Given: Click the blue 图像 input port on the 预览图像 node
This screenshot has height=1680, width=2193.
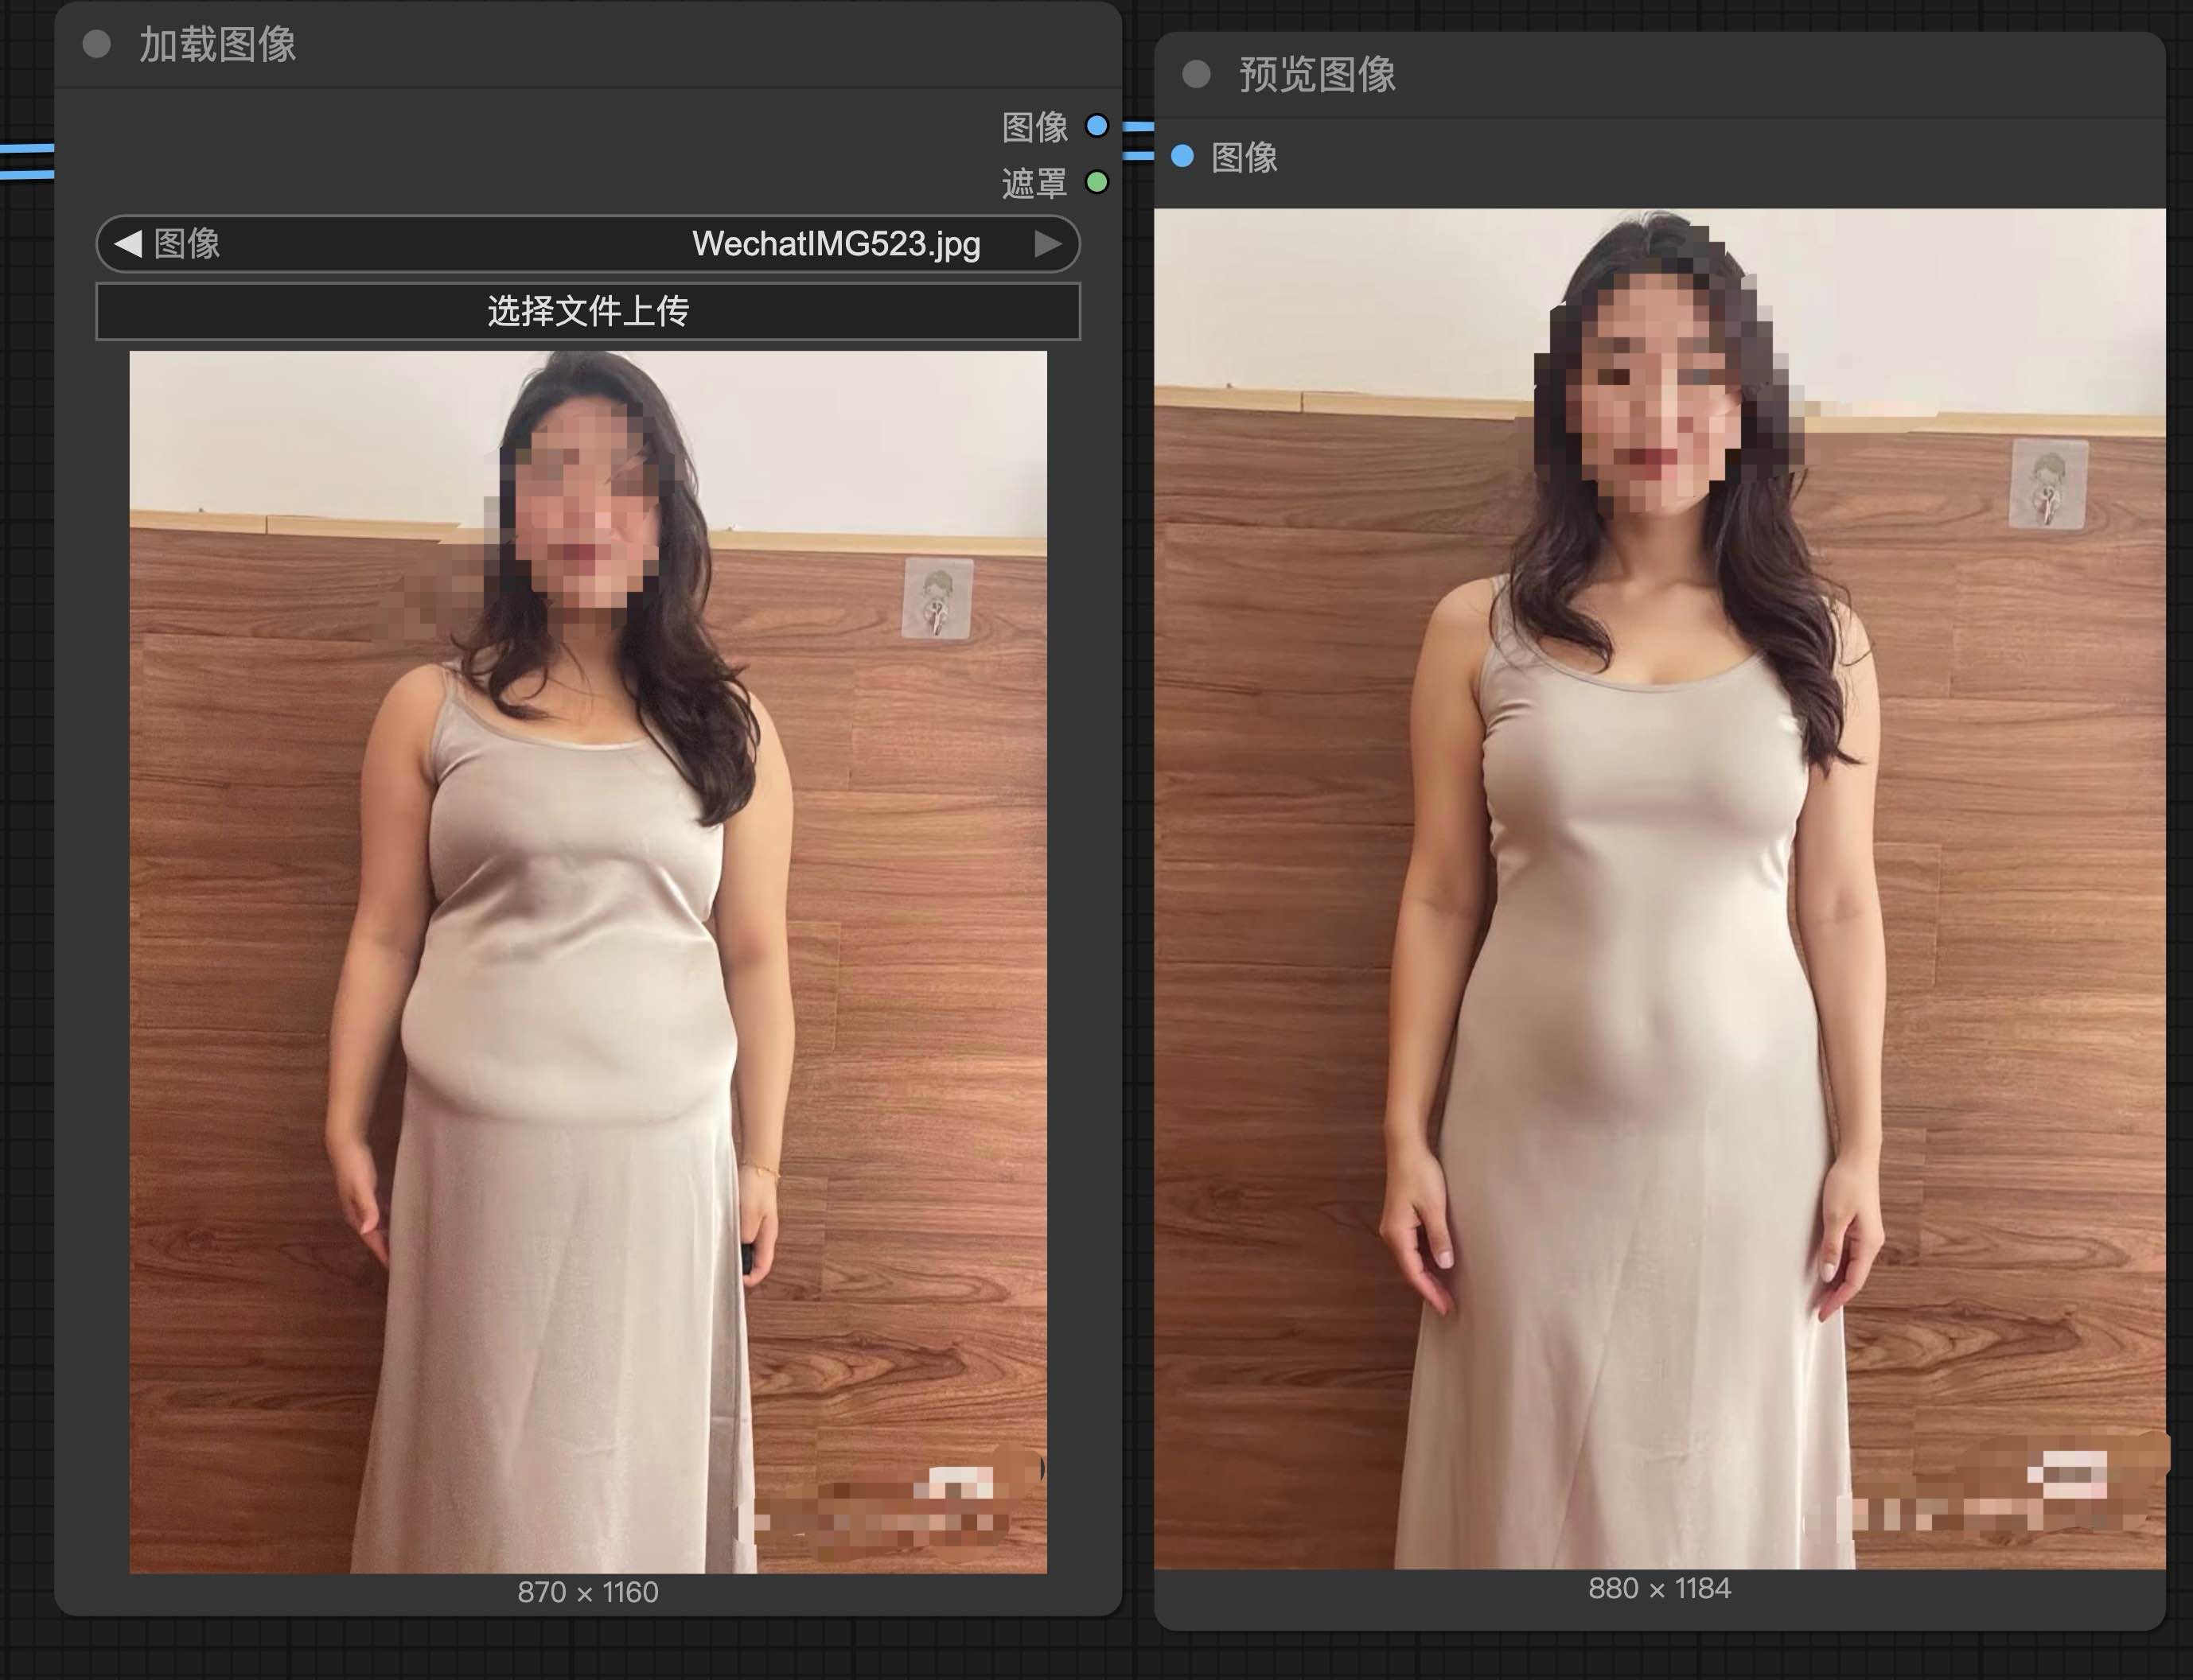Looking at the screenshot, I should click(x=1182, y=156).
